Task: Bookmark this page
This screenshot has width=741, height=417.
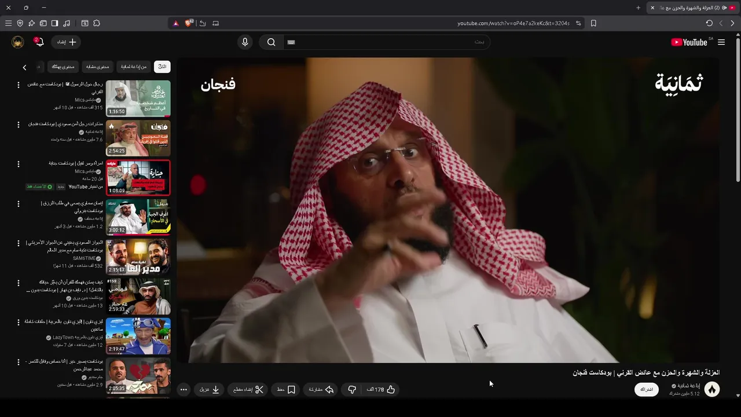Action: tap(593, 23)
